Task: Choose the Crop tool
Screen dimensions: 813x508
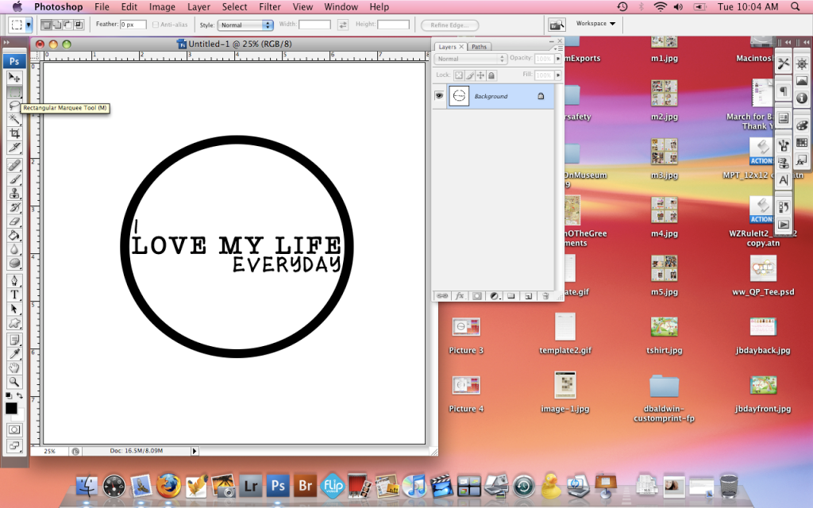Action: pyautogui.click(x=14, y=133)
